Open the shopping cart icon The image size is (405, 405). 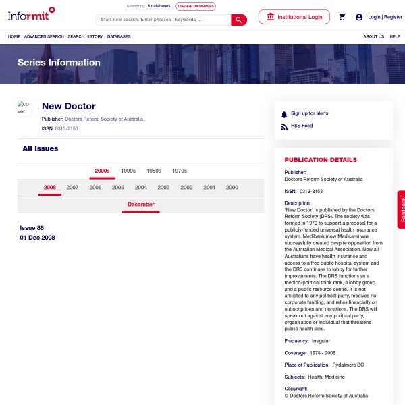pyautogui.click(x=342, y=17)
